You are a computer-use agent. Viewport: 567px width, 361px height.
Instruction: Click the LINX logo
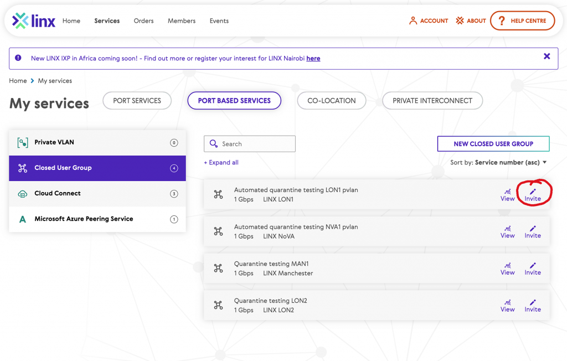coord(34,20)
